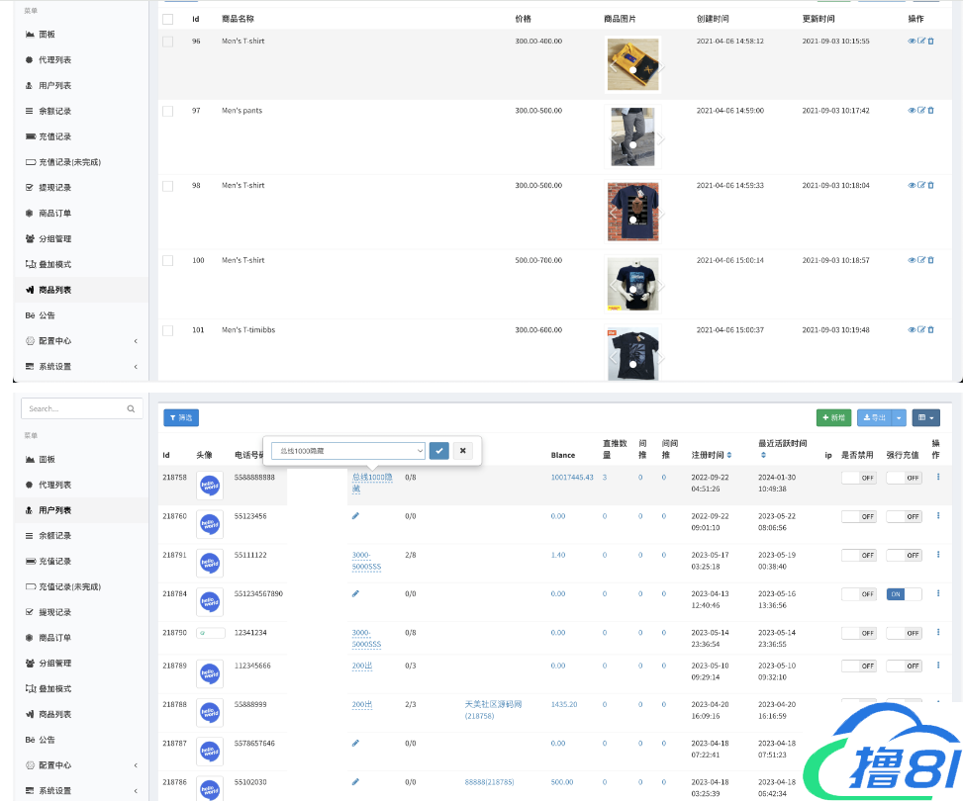The height and width of the screenshot is (801, 963).
Task: Click the pencil icon for user 218760
Action: 355,516
